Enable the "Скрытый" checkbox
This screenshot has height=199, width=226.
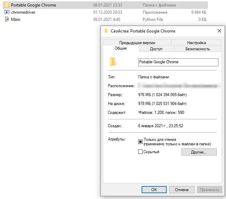pyautogui.click(x=140, y=152)
